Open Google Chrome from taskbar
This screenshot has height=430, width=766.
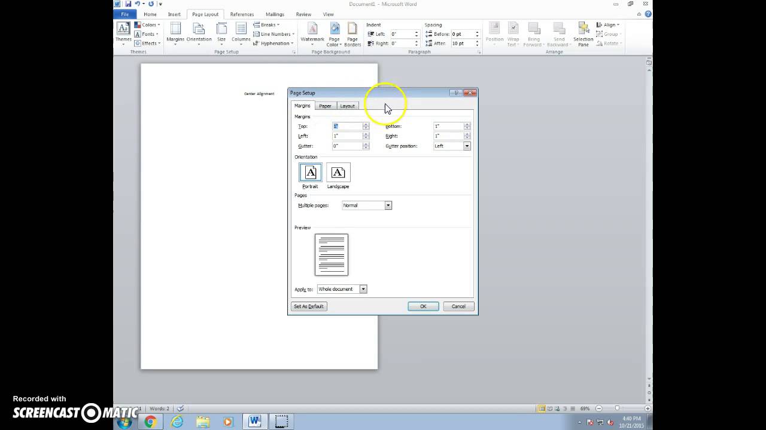pos(150,422)
